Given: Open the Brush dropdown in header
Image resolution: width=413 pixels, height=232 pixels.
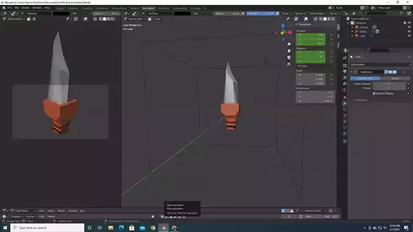Looking at the screenshot, I should (287, 13).
